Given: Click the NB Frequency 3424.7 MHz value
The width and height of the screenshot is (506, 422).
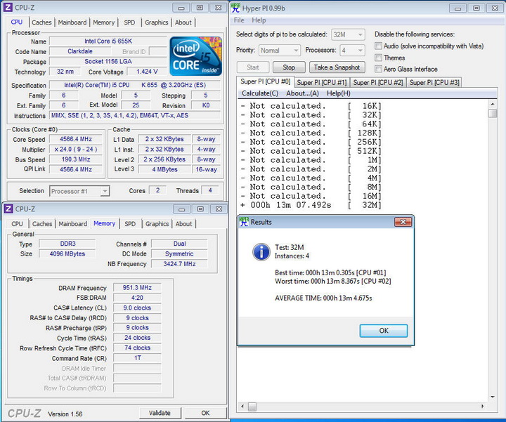Looking at the screenshot, I should tap(179, 264).
